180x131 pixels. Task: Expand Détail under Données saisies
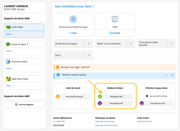coord(10,69)
